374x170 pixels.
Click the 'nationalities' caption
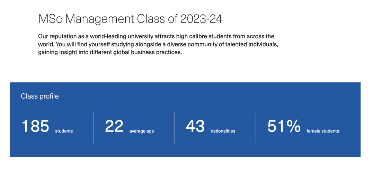[x=223, y=131]
